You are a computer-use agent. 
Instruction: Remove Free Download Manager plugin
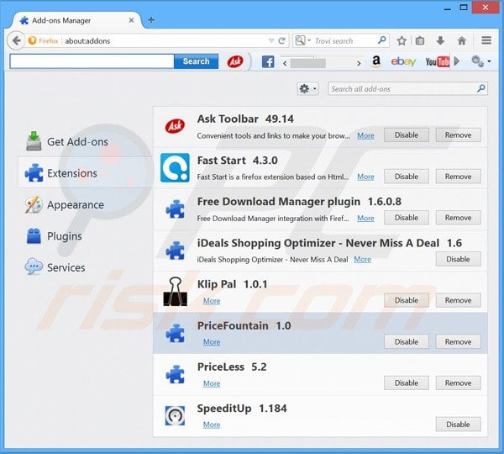pos(458,218)
